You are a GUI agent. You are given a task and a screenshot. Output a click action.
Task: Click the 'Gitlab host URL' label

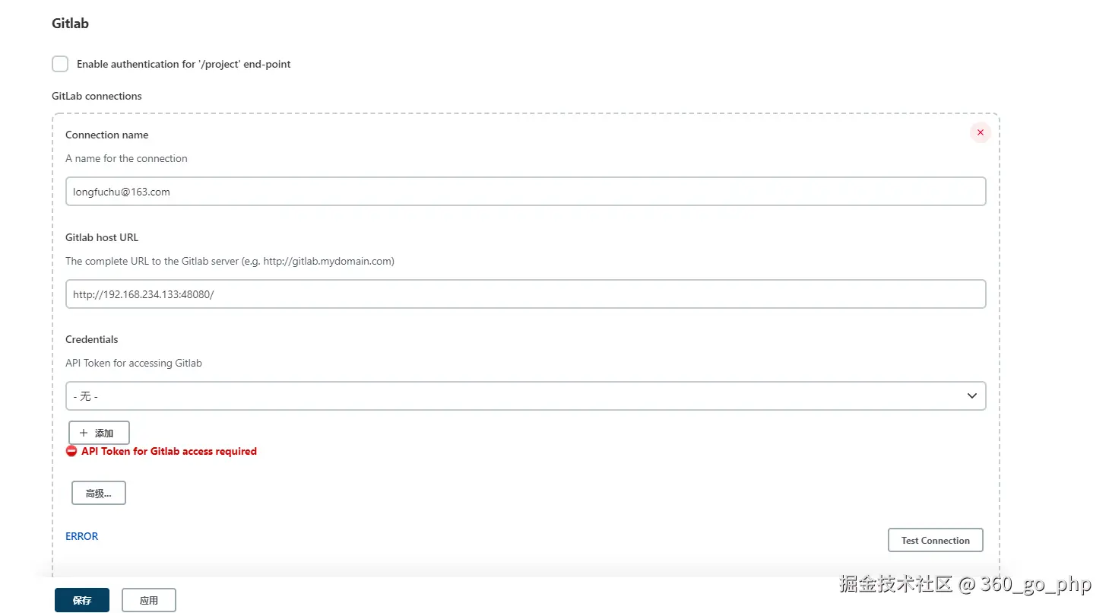[x=102, y=237]
